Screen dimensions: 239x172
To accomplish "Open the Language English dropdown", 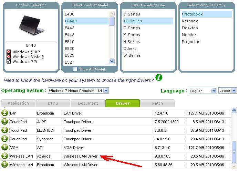I will pyautogui.click(x=203, y=91).
